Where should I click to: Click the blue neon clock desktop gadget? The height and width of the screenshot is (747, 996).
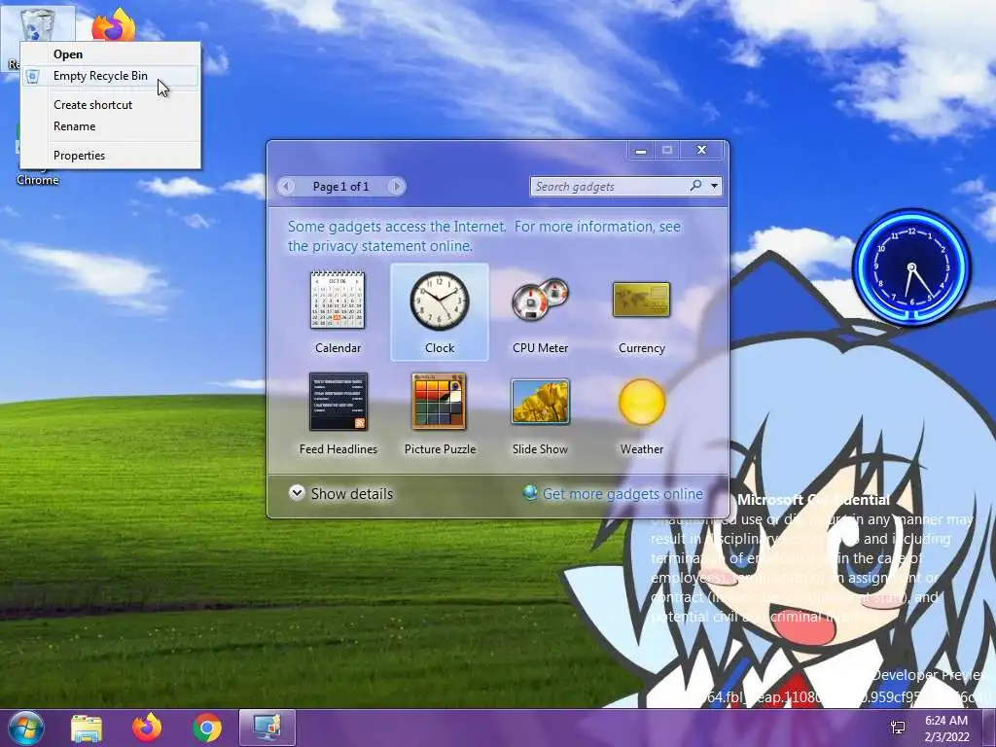tap(911, 267)
